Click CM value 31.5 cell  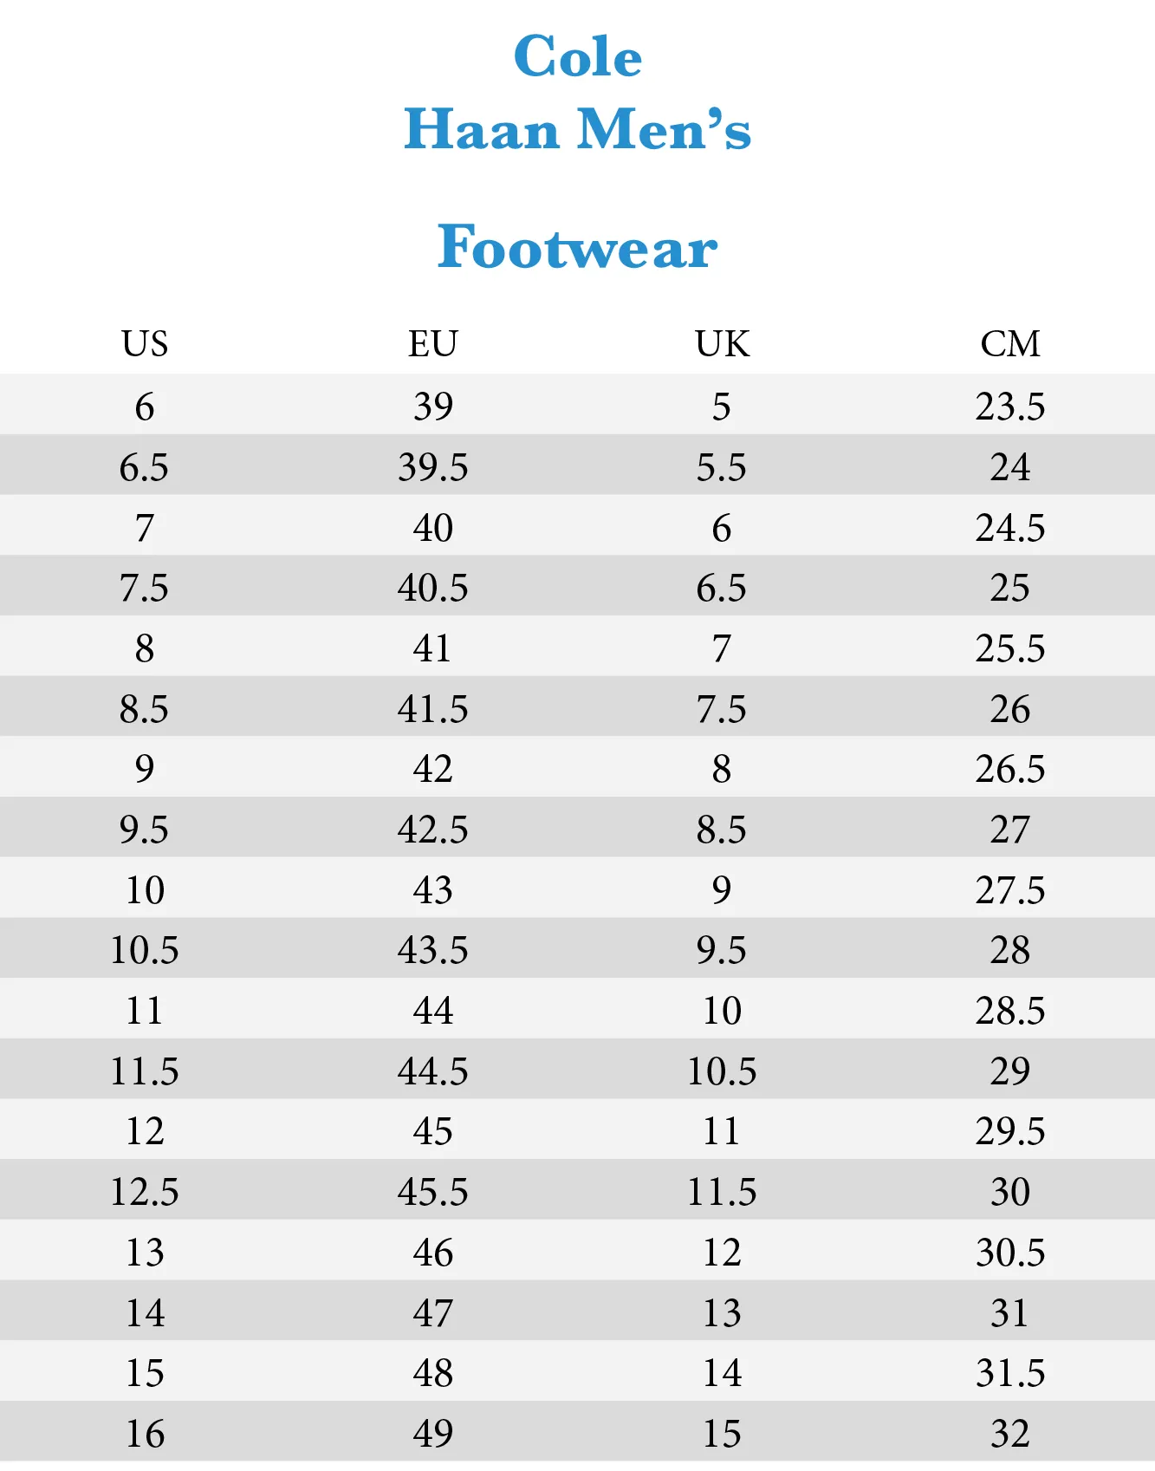pyautogui.click(x=1010, y=1373)
